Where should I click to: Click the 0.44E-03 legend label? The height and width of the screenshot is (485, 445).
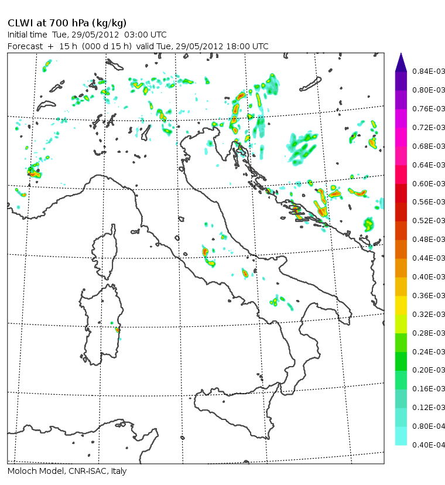tap(429, 258)
